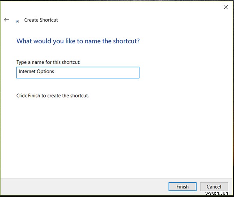Click the word 'shortcut?' in the blue heading
The width and height of the screenshot is (234, 197).
(x=126, y=41)
